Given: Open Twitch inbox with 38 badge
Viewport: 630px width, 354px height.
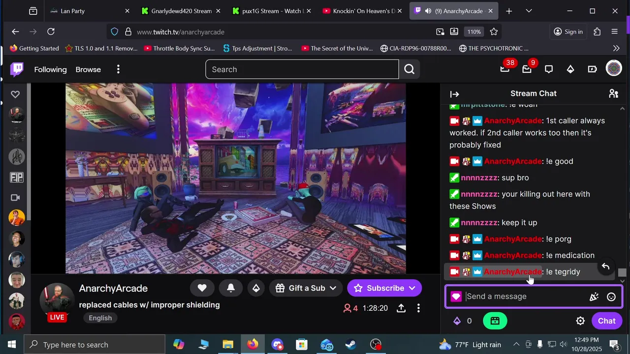Looking at the screenshot, I should 505,69.
